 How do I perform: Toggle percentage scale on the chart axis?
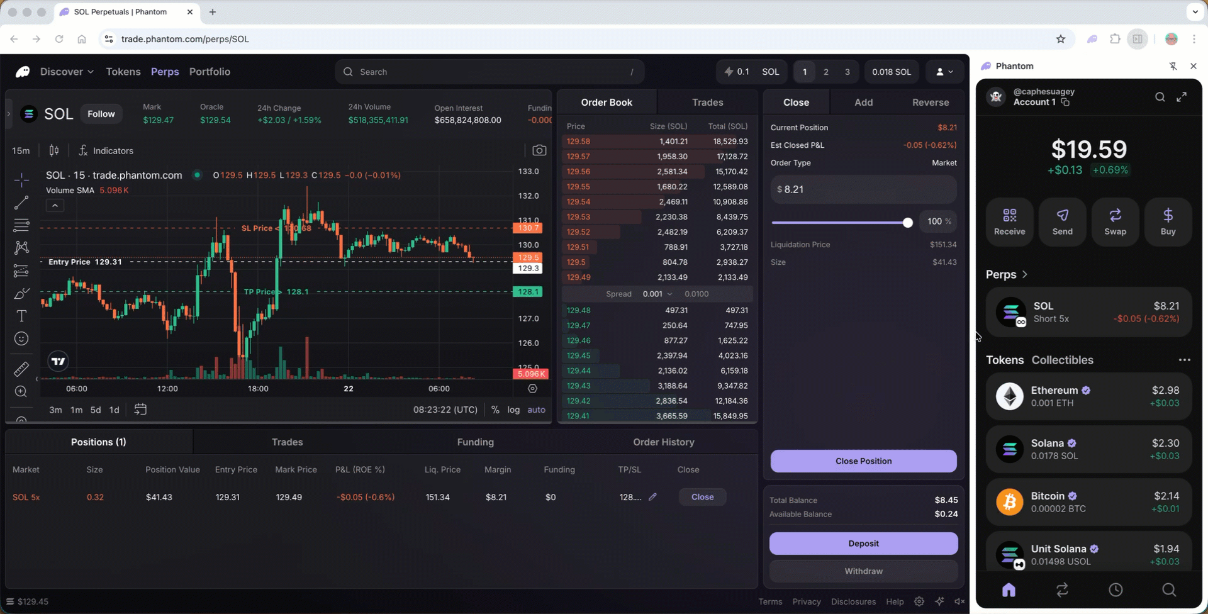pyautogui.click(x=495, y=410)
